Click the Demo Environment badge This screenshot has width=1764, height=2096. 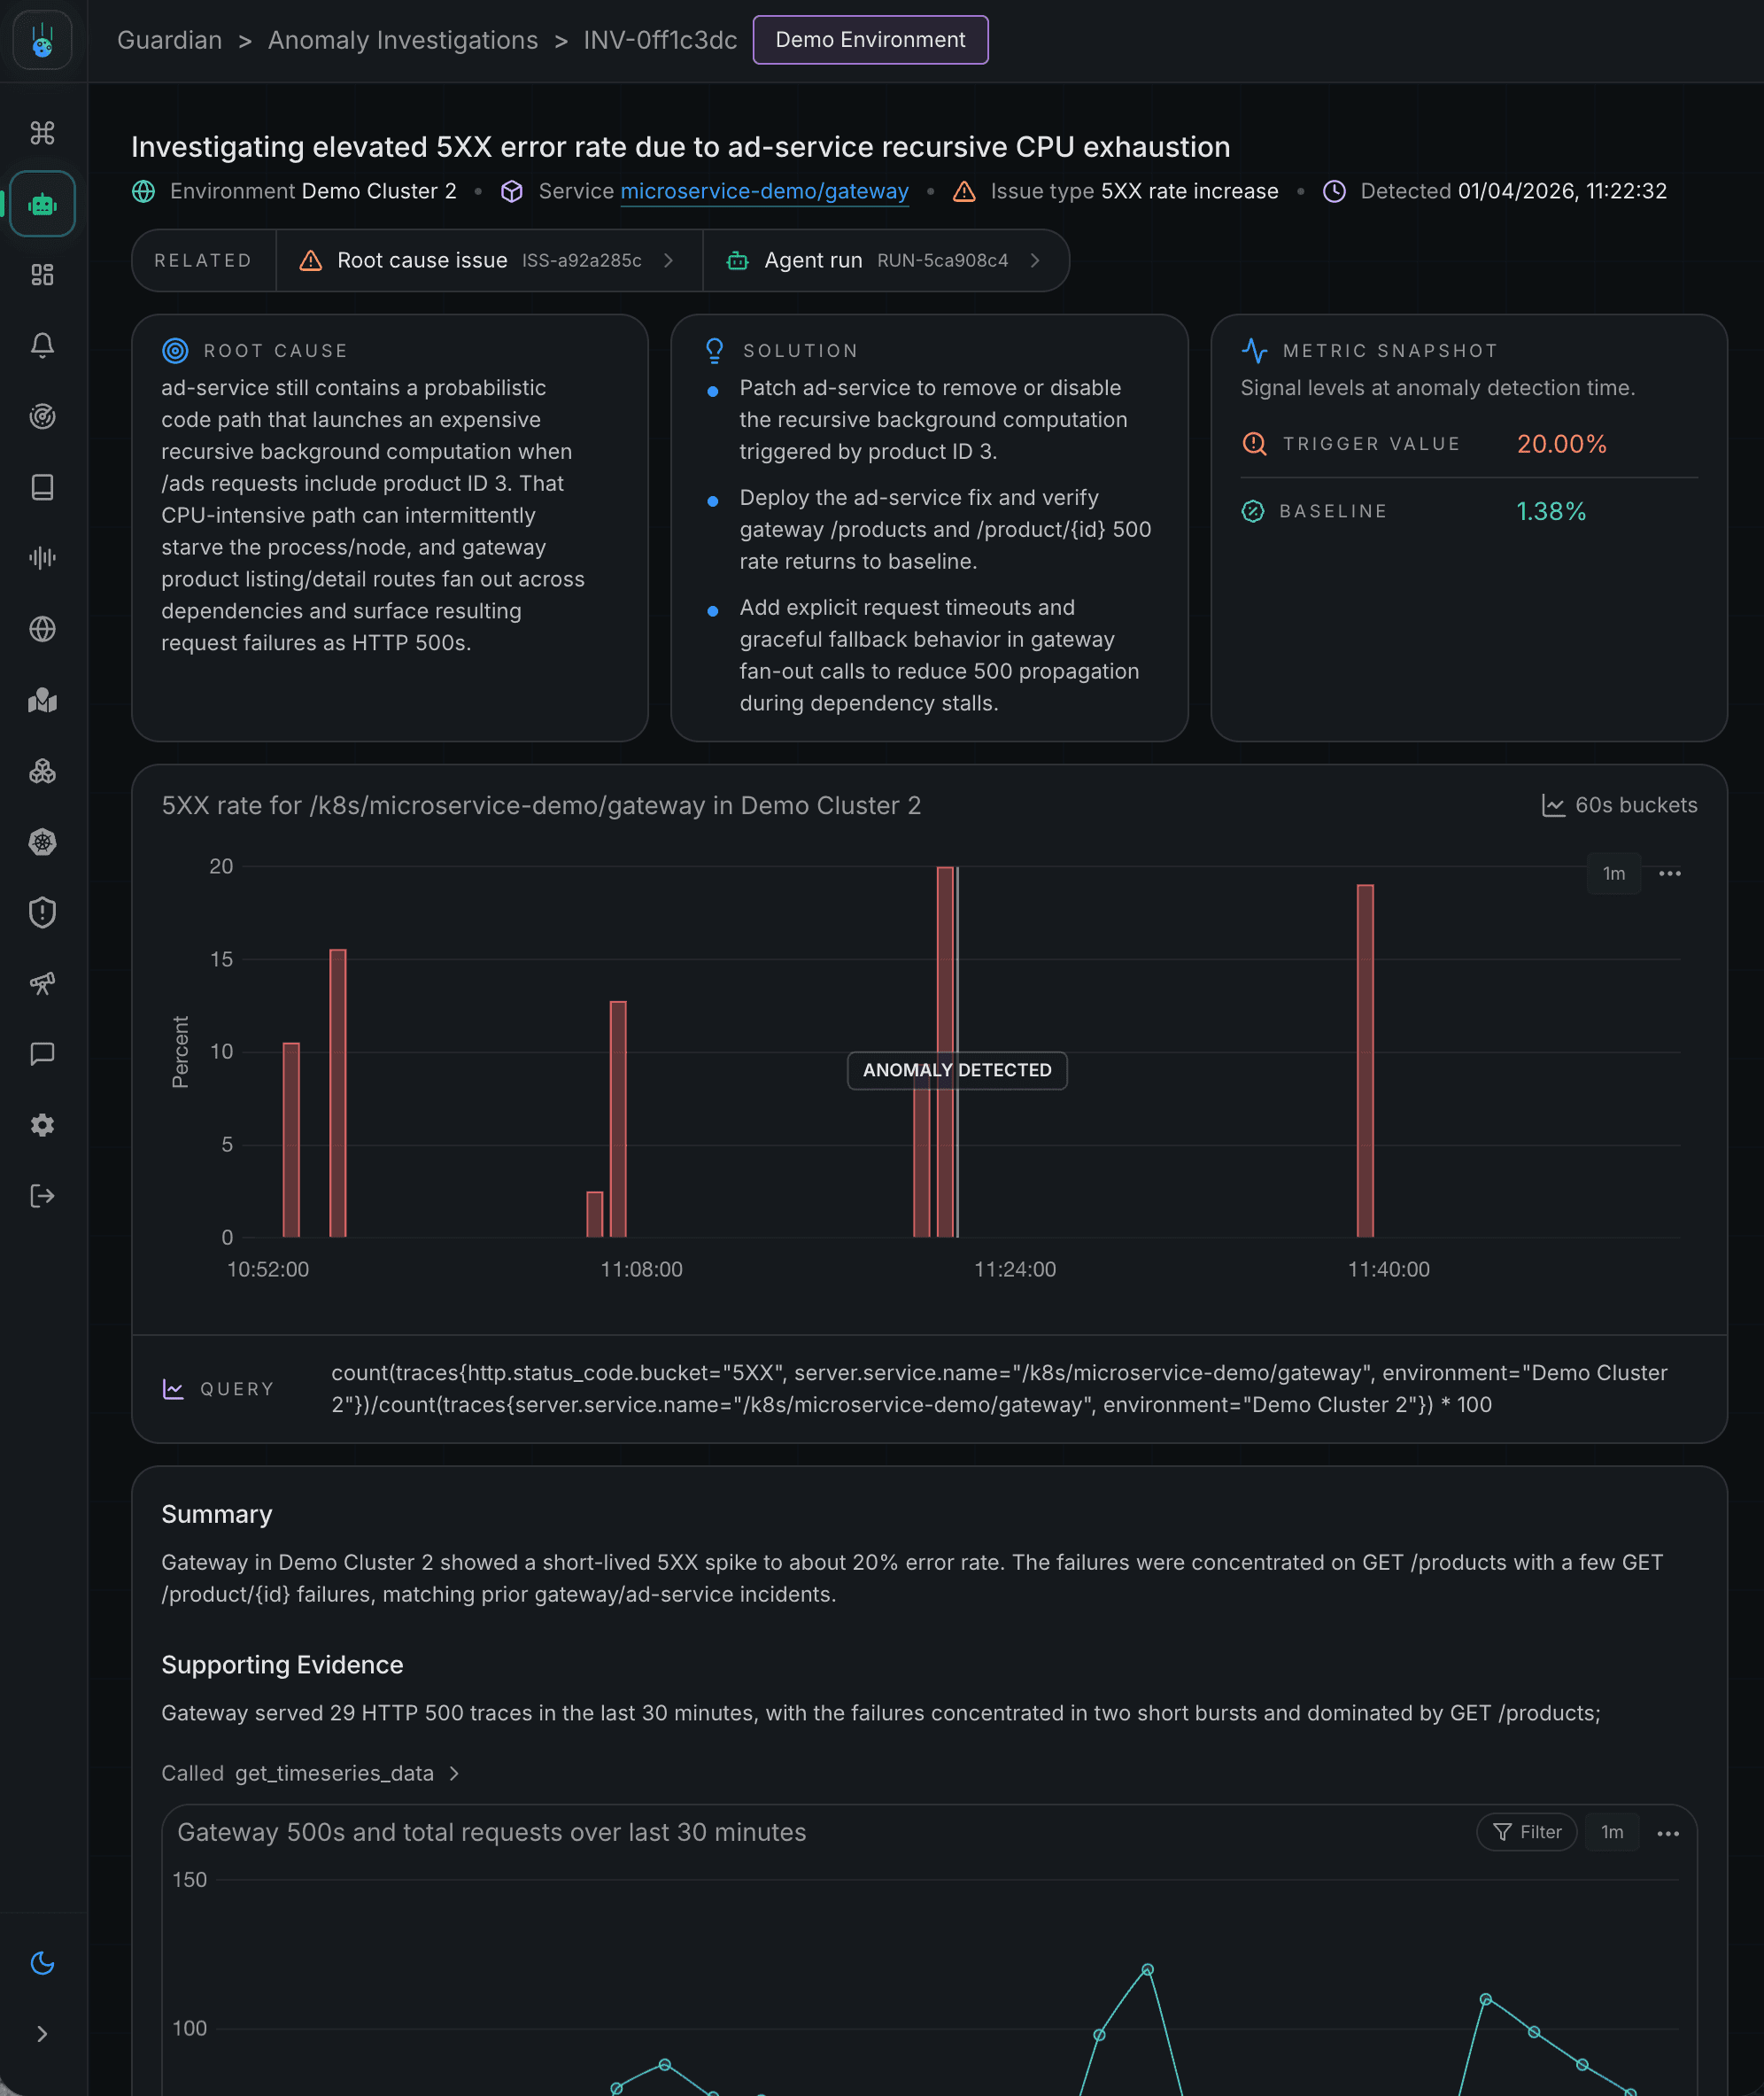click(x=869, y=40)
